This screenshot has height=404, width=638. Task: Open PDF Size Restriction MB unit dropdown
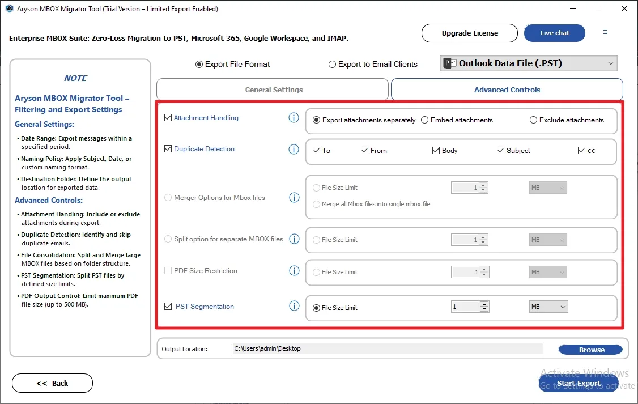[548, 272]
